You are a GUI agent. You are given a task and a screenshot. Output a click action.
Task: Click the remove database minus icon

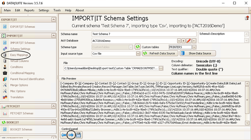pyautogui.click(x=194, y=41)
